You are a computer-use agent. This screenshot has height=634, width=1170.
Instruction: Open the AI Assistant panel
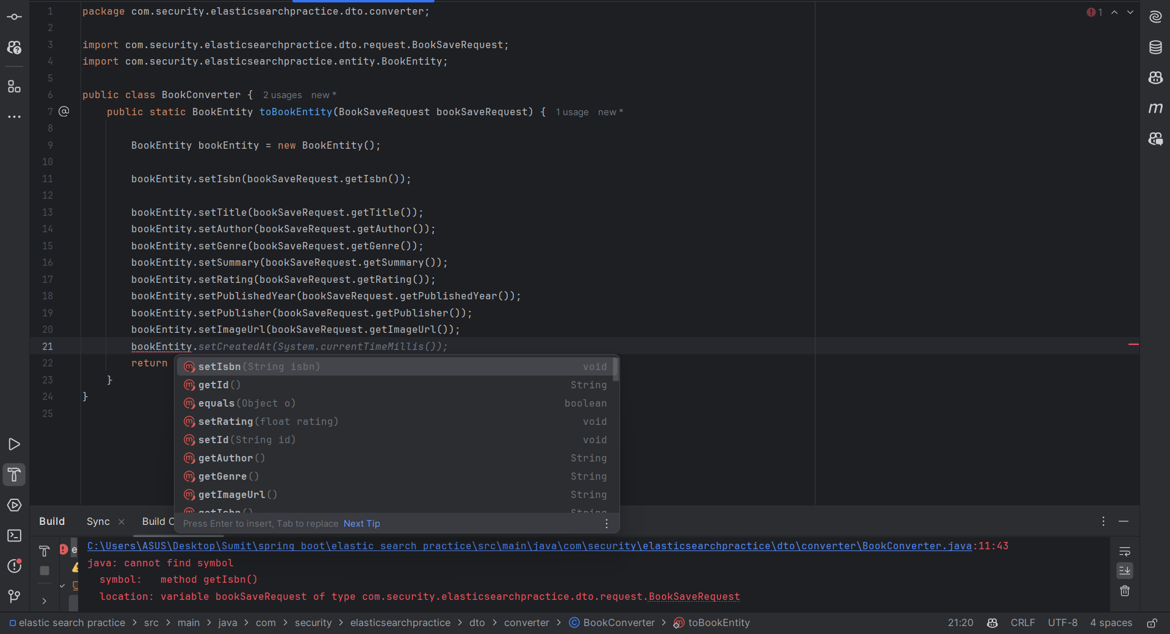[1155, 17]
